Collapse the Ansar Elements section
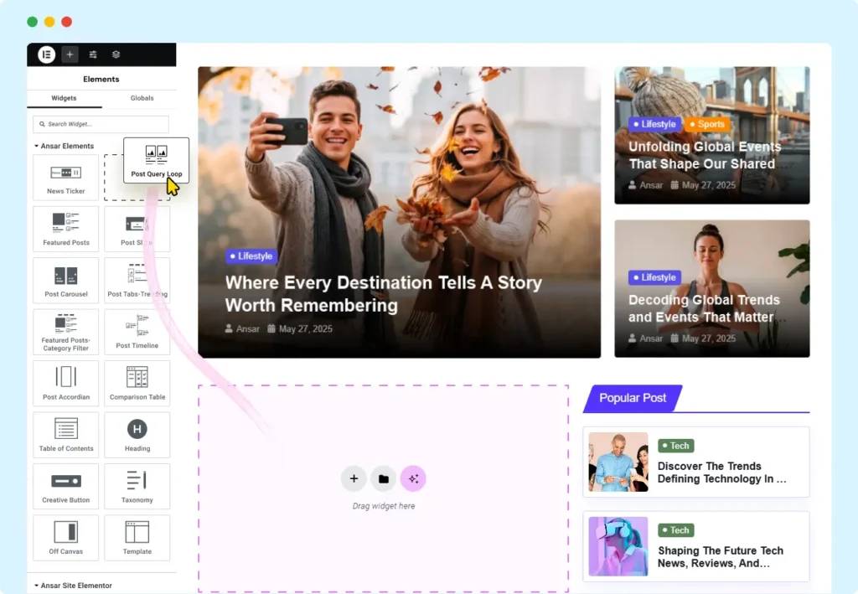Screen dimensions: 858x594 pyautogui.click(x=64, y=146)
